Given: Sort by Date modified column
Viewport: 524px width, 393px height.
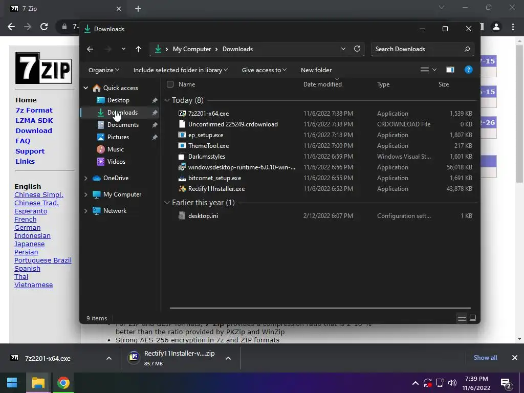Looking at the screenshot, I should tap(322, 84).
